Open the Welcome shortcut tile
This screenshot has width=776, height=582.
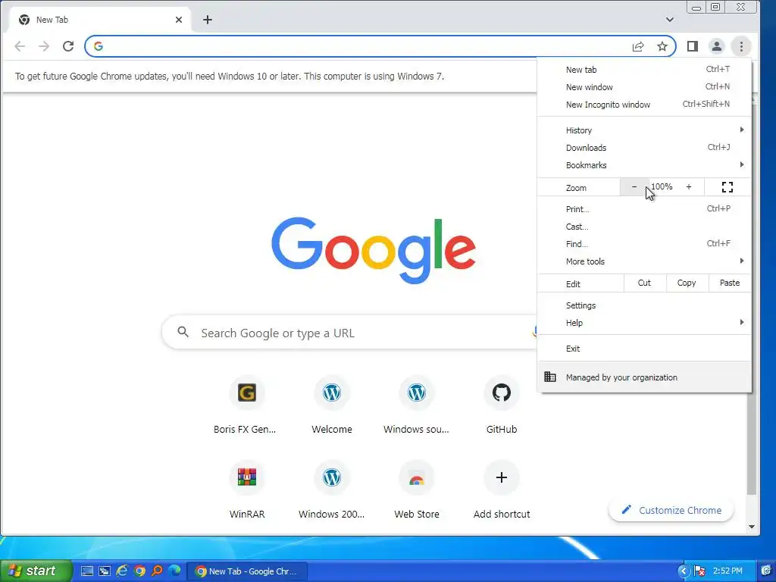coord(332,405)
